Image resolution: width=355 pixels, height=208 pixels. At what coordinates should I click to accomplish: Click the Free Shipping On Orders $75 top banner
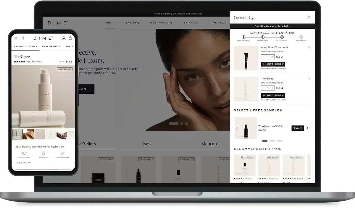[179, 14]
